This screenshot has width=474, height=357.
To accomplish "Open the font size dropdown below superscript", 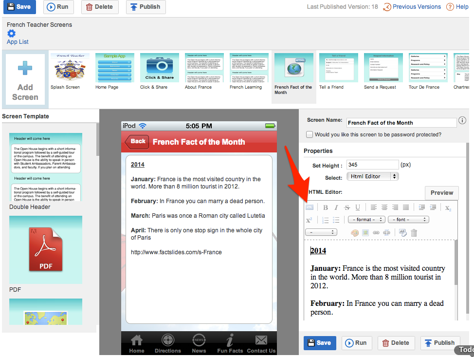I will (x=321, y=232).
